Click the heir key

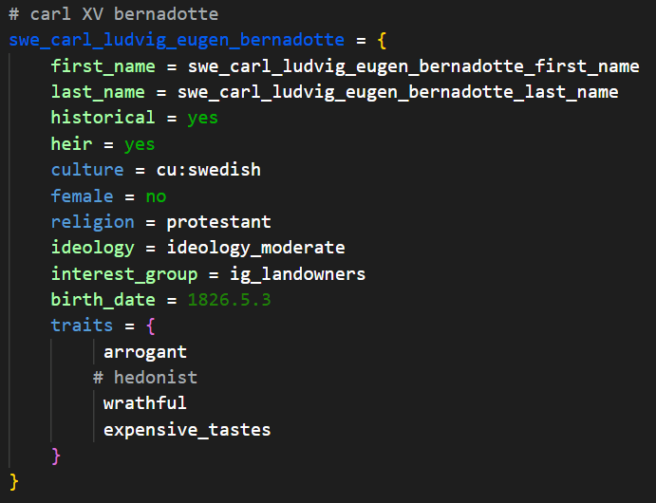(x=71, y=144)
